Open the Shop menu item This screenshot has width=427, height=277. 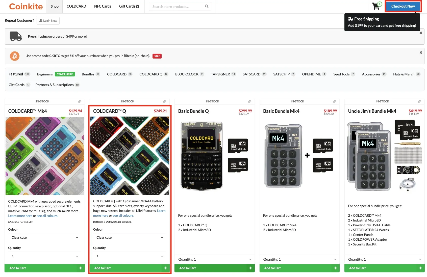pos(55,6)
